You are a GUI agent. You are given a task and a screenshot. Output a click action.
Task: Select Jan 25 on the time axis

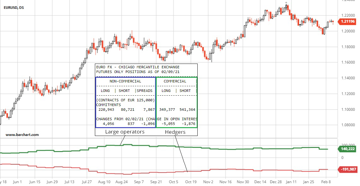click(x=309, y=182)
